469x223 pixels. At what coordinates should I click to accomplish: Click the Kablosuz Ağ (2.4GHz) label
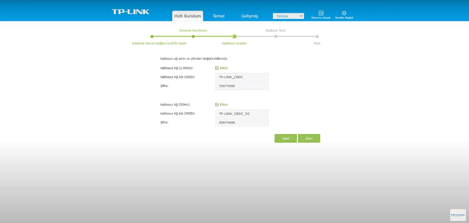coord(177,68)
